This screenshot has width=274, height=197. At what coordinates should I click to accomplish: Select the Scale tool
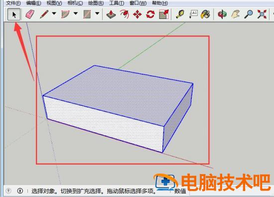(164, 14)
